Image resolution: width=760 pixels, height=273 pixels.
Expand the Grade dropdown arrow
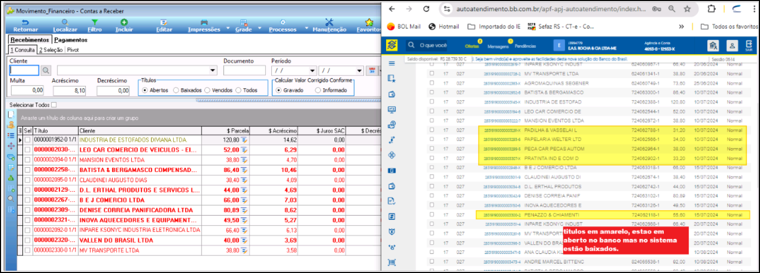pos(258,29)
